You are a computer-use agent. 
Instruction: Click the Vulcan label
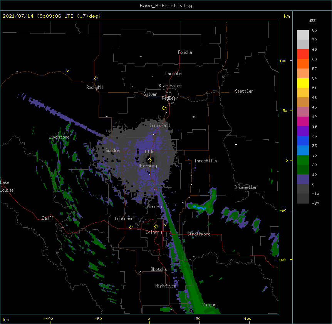(x=209, y=305)
